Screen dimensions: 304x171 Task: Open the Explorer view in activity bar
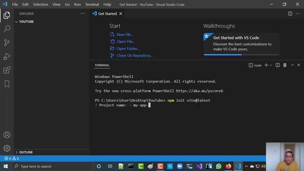click(x=7, y=15)
